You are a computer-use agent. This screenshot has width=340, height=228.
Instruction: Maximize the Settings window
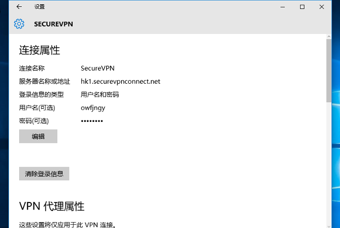[302, 7]
